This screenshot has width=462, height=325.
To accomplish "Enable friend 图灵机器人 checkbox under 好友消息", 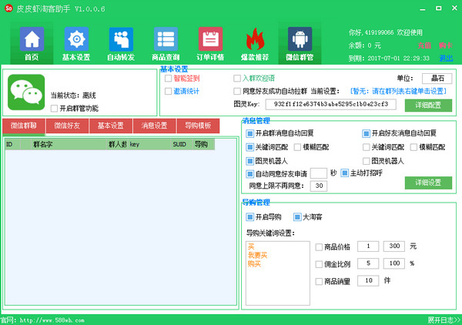I will 366,161.
